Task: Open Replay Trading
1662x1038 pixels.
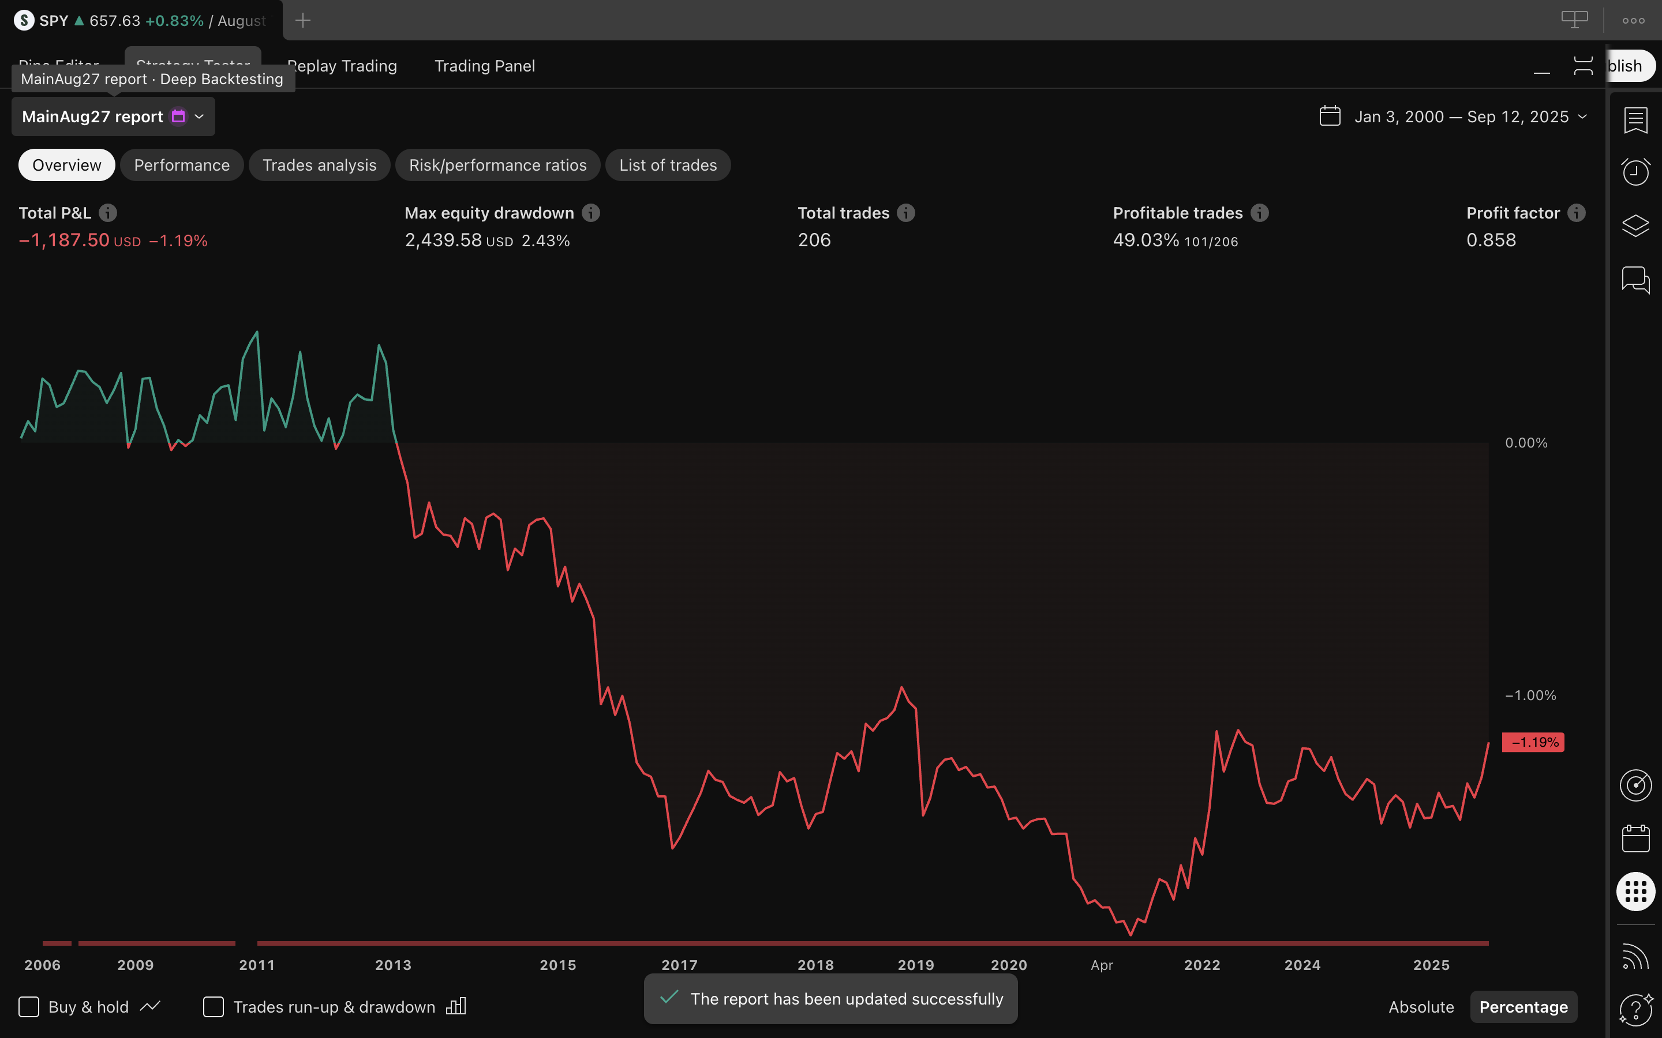Action: pyautogui.click(x=342, y=66)
